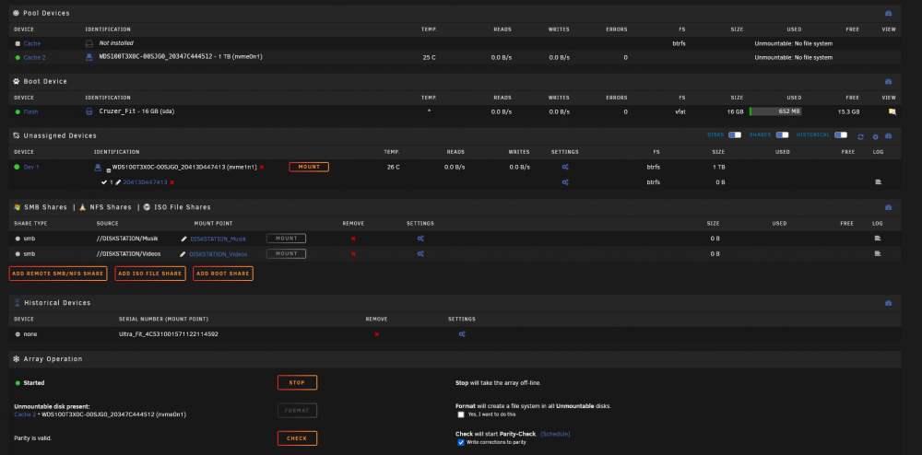Select the Ultra_Fit serial number text
The height and width of the screenshot is (455, 922).
[168, 334]
